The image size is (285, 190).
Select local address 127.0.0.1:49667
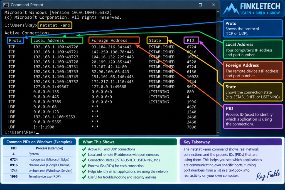[51, 87]
